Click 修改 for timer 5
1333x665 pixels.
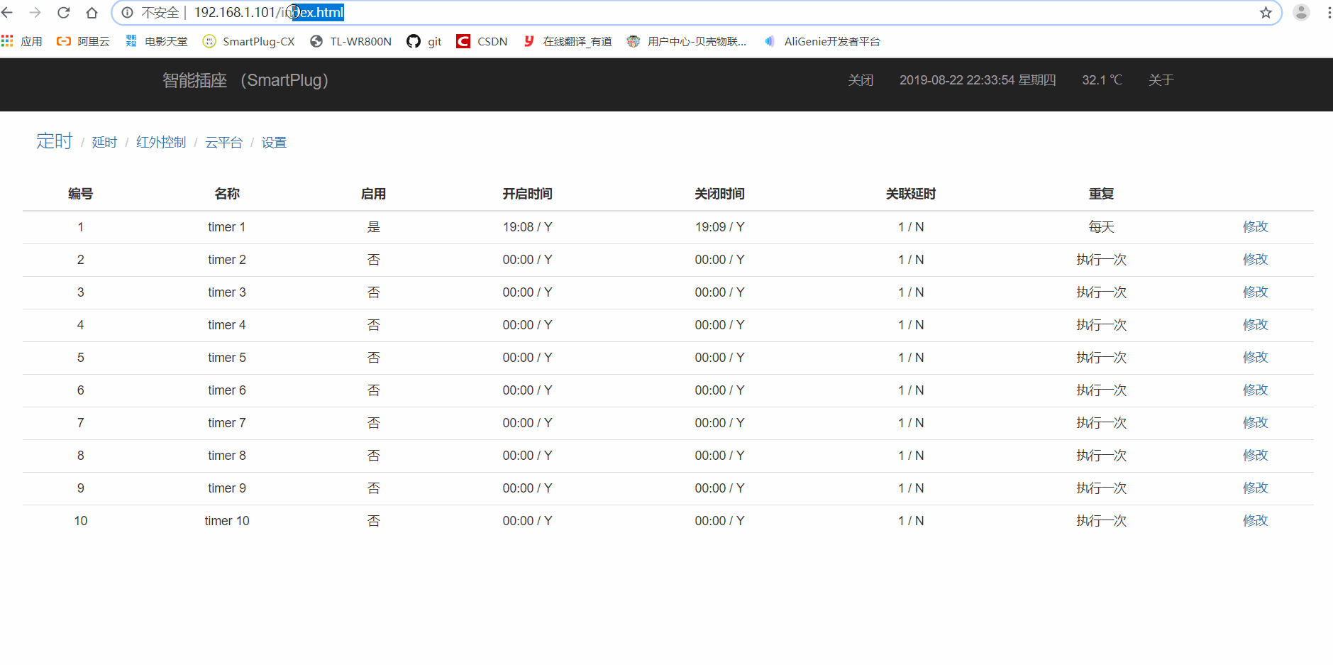pyautogui.click(x=1255, y=358)
